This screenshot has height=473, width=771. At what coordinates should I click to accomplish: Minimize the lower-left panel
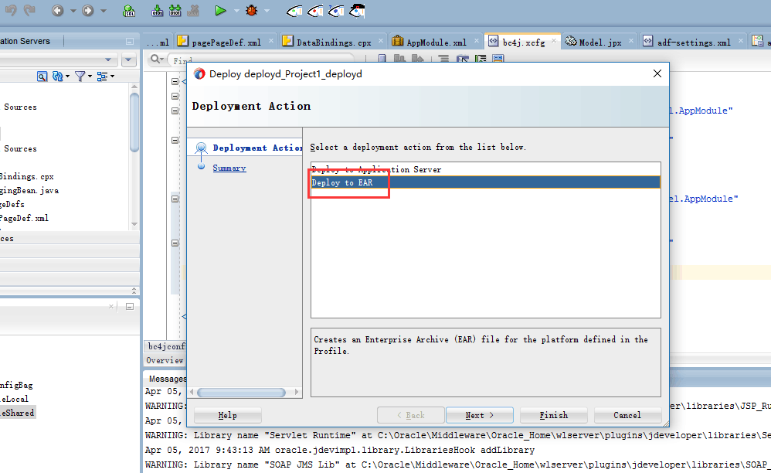pos(130,306)
